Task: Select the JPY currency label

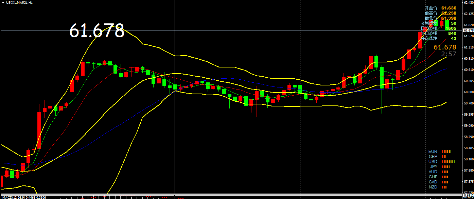Action: pyautogui.click(x=434, y=167)
